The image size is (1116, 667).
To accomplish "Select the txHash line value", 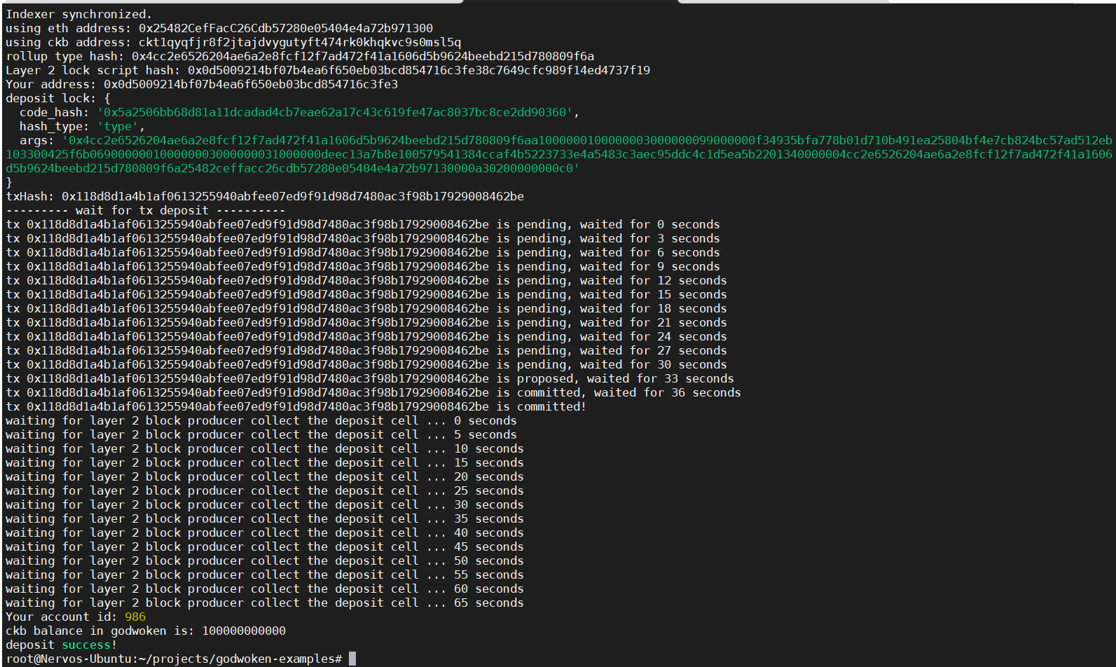I will click(293, 196).
